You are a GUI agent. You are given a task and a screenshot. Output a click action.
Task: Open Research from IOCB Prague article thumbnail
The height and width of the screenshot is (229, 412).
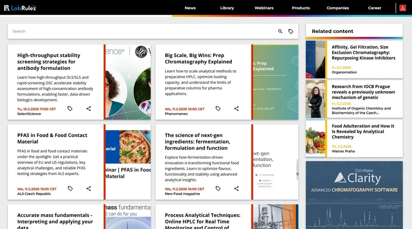click(x=316, y=99)
